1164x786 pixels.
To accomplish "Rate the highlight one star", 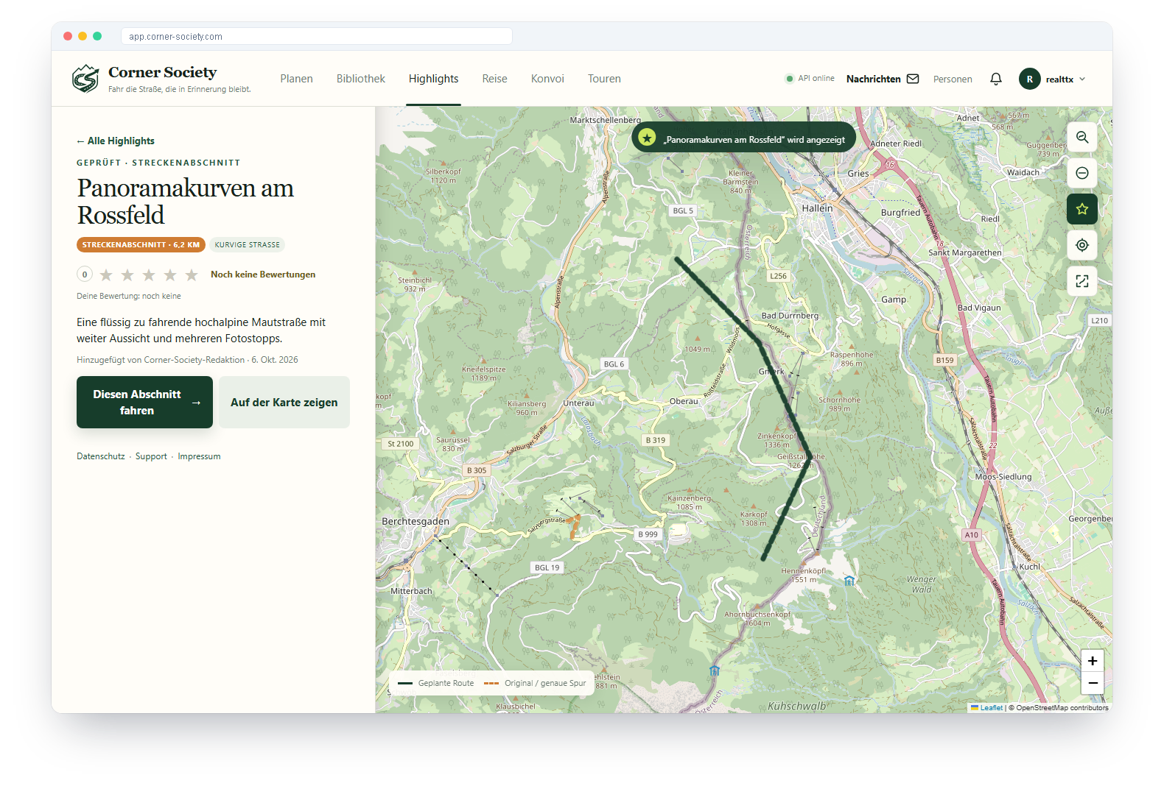I will (106, 275).
